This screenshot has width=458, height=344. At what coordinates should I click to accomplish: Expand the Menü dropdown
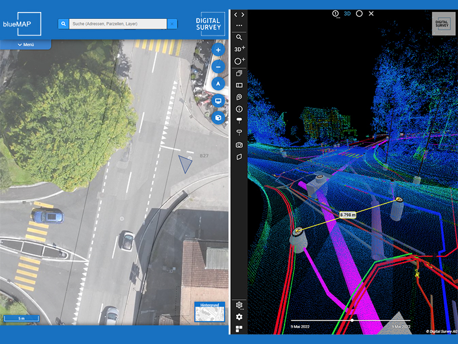[26, 44]
